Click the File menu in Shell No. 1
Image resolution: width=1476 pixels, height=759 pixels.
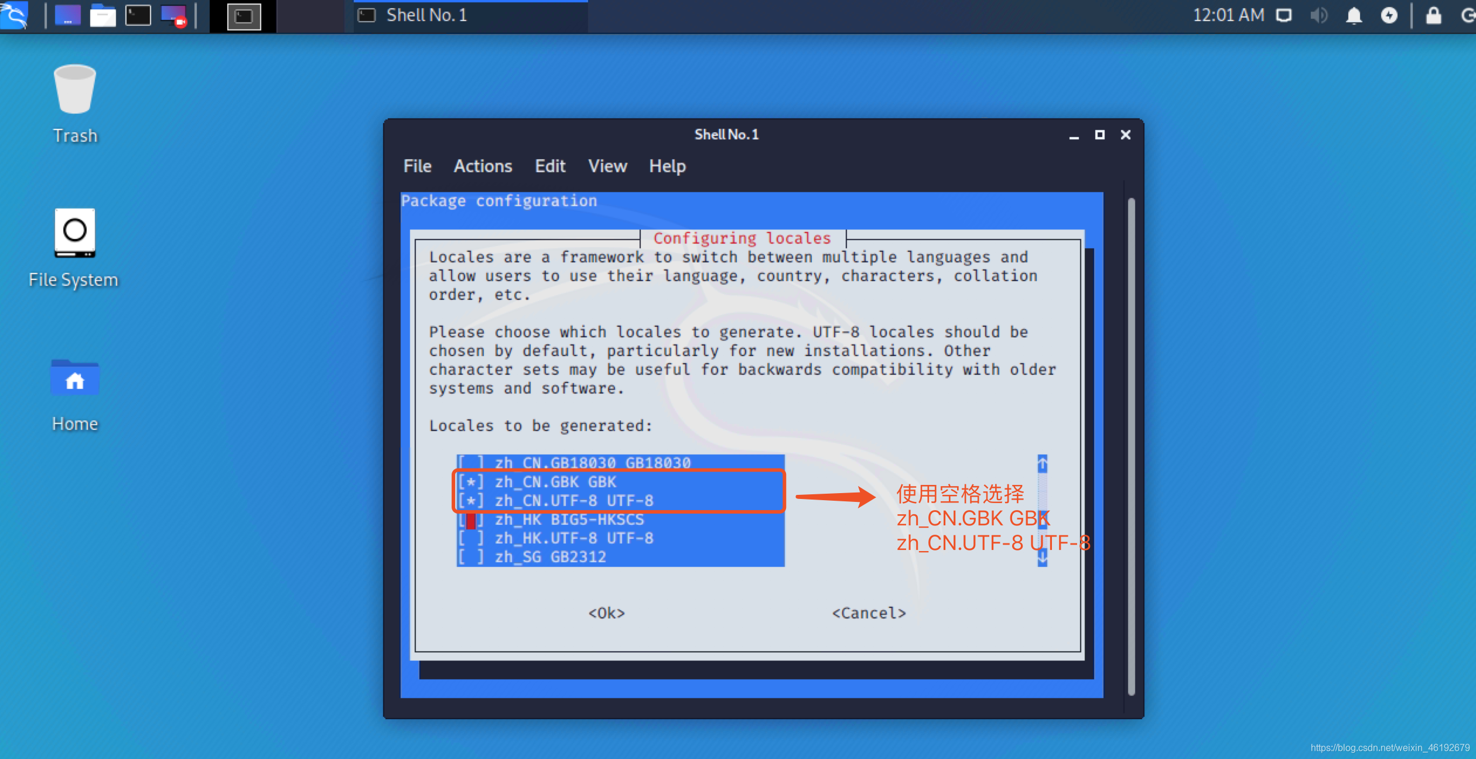418,166
